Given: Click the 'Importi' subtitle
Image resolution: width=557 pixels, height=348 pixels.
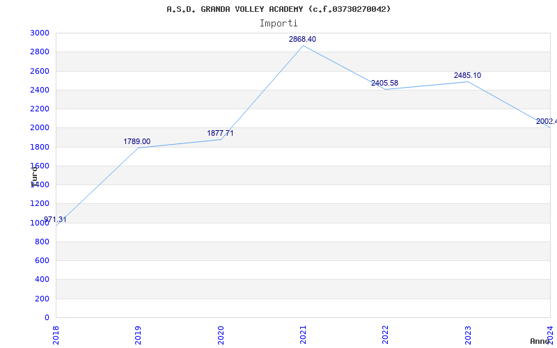Looking at the screenshot, I should [x=278, y=24].
